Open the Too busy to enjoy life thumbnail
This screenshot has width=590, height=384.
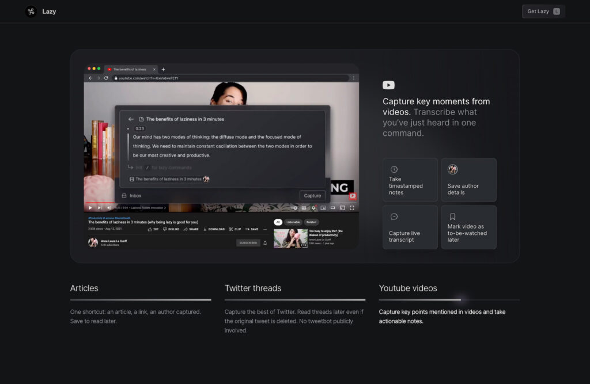pos(290,238)
